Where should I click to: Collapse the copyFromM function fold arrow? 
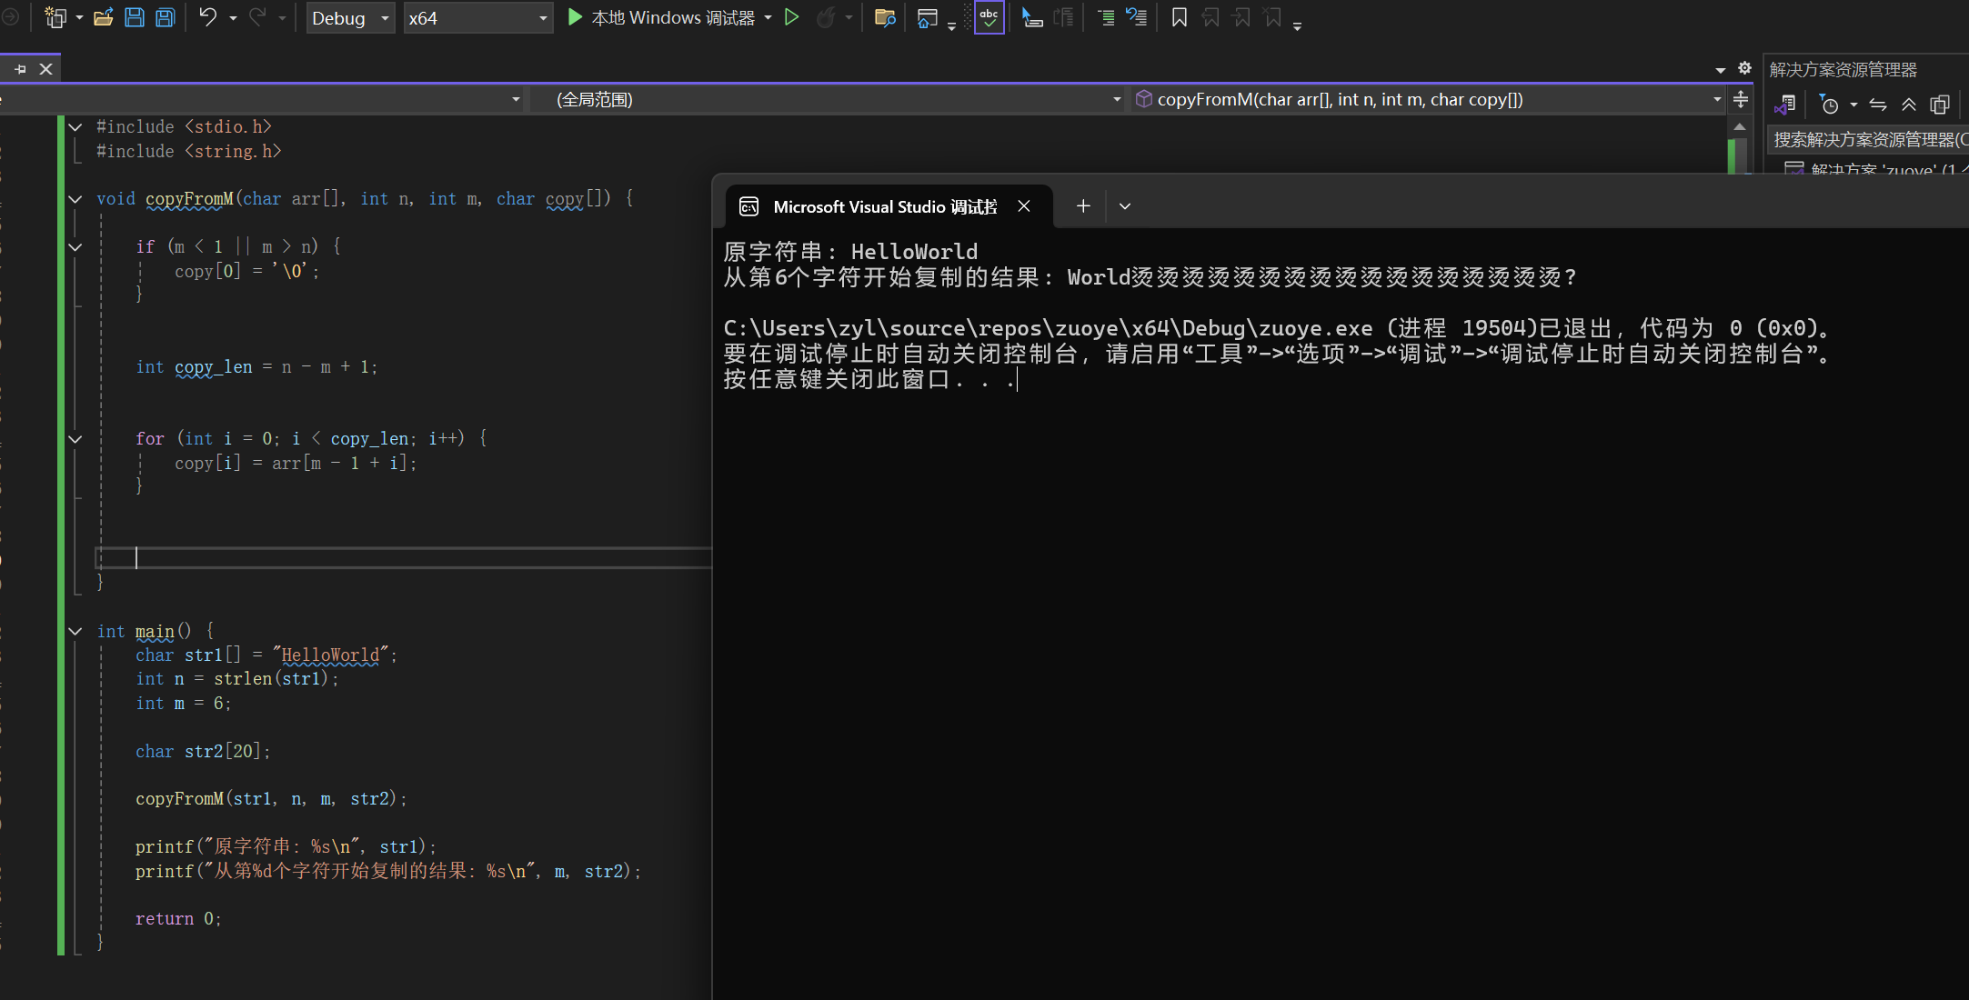[x=75, y=198]
